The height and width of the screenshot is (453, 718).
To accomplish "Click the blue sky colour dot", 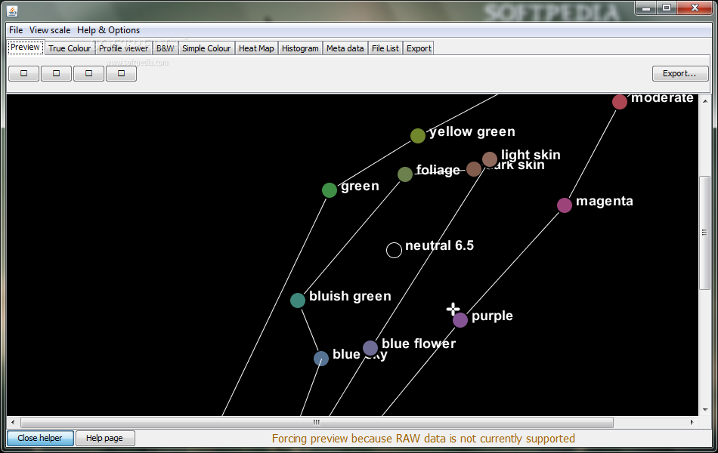I will tap(321, 359).
